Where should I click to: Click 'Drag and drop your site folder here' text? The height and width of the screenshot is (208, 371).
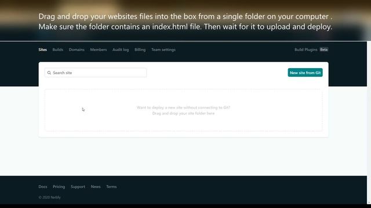tap(183, 113)
